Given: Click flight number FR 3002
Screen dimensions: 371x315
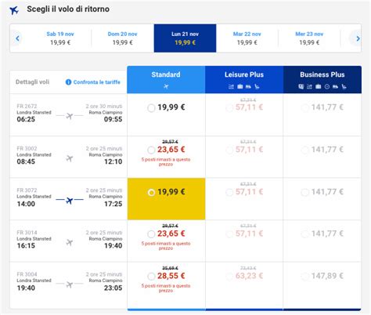Looking at the screenshot, I should (x=27, y=148).
